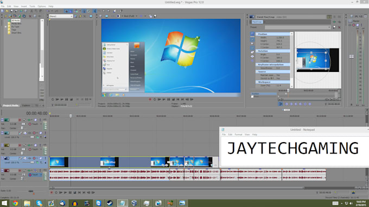The image size is (369, 207).
Task: Arm top audio track for recording
Action: pyautogui.click(x=20, y=120)
